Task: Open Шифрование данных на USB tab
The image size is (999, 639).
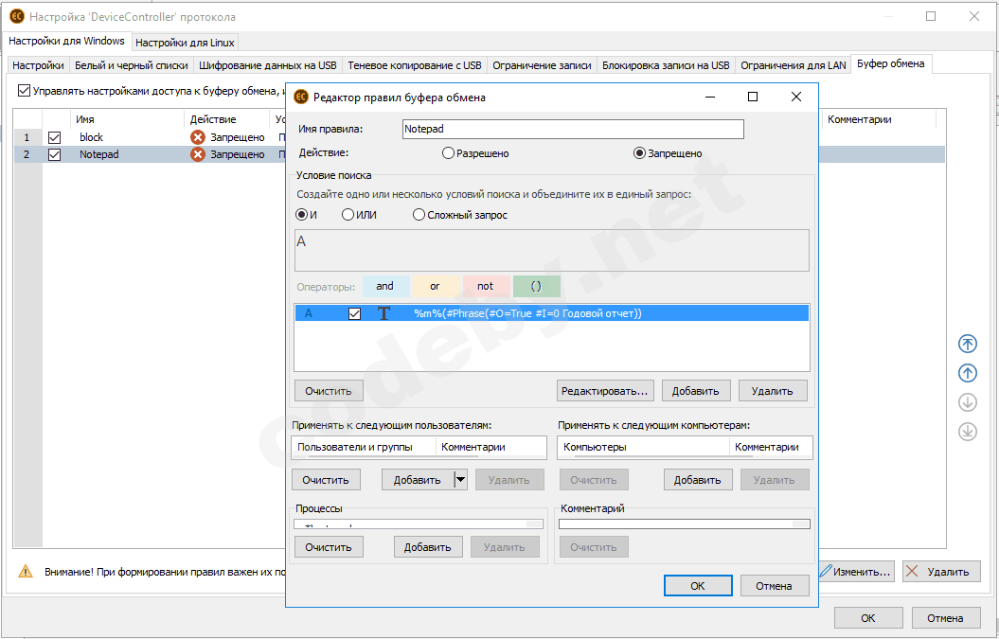Action: click(268, 65)
